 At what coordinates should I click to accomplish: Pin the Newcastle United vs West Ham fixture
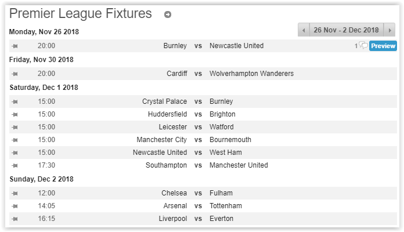(x=15, y=153)
